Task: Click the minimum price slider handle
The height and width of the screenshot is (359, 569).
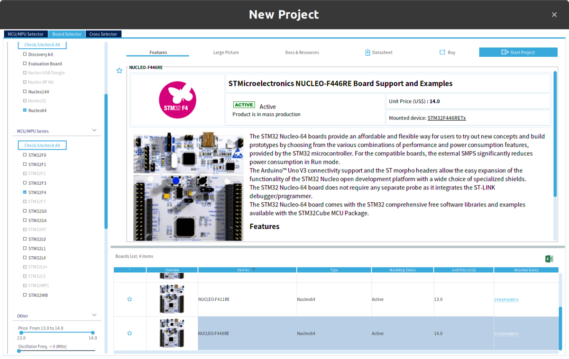Action: point(21,332)
